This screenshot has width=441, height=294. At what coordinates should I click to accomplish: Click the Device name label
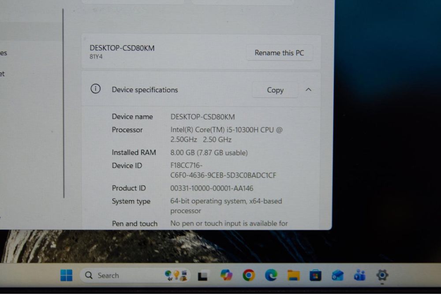(132, 117)
